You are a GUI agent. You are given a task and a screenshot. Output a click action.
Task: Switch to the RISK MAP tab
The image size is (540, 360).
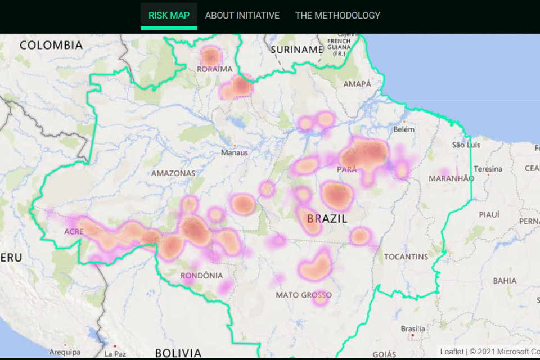click(169, 15)
